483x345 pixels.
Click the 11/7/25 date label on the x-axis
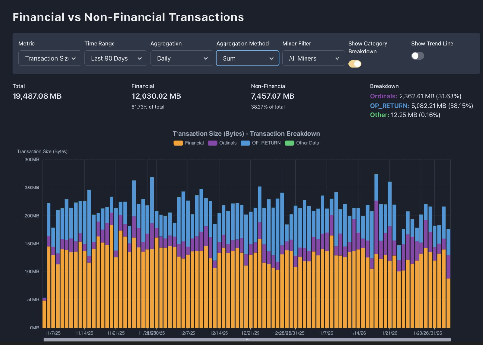tap(53, 333)
